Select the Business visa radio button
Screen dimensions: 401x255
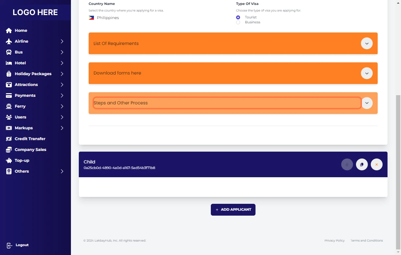point(238,22)
